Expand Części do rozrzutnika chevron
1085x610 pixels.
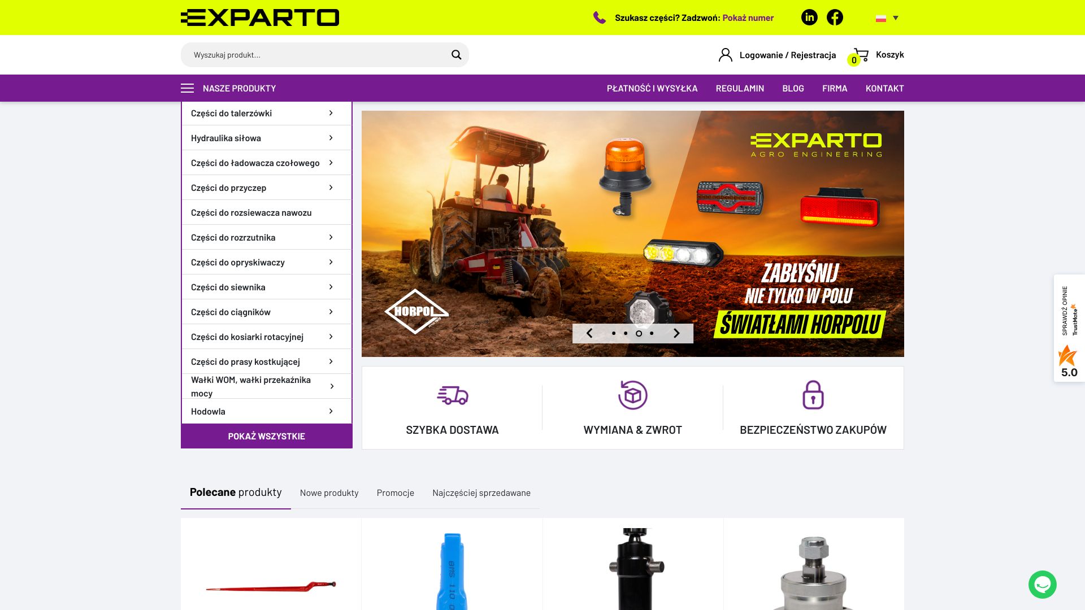pyautogui.click(x=331, y=237)
